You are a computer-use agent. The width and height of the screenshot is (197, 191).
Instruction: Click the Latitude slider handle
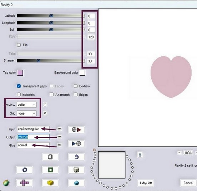point(51,16)
